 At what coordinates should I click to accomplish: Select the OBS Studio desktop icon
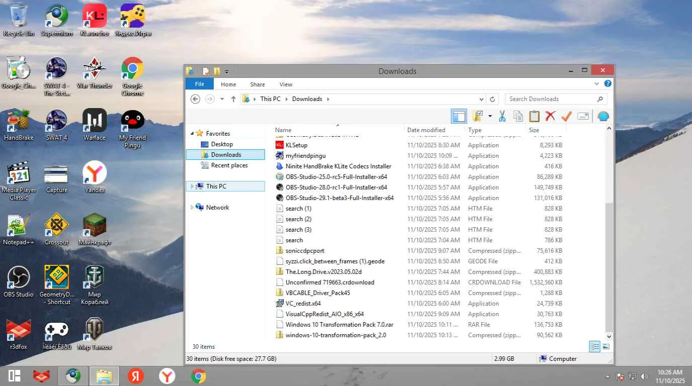point(19,282)
